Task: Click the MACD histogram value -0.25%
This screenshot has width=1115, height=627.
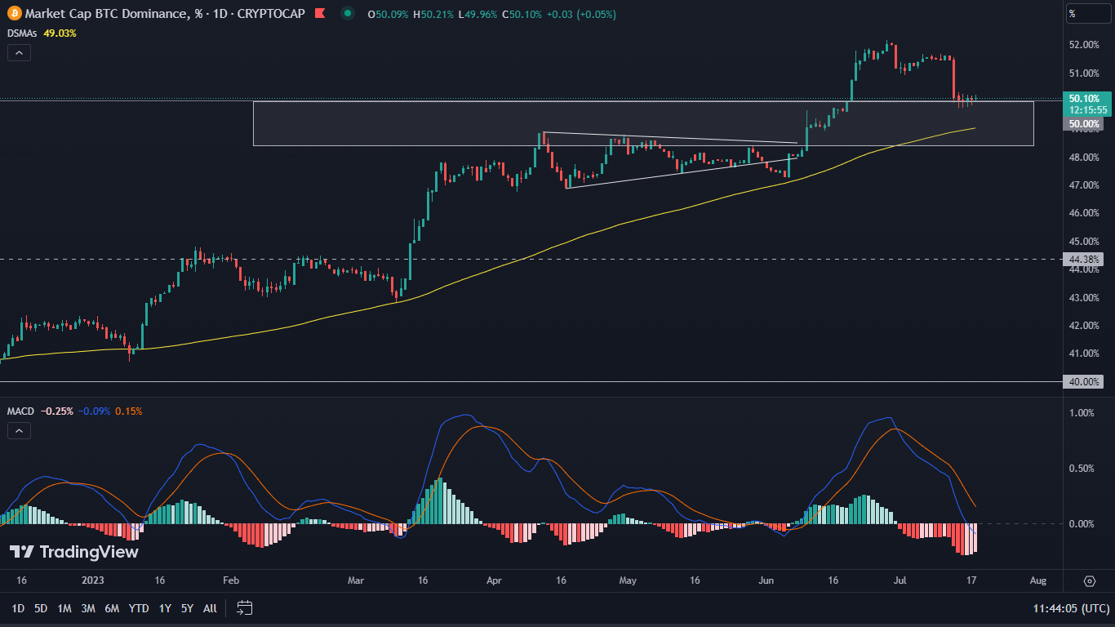Action: pyautogui.click(x=57, y=411)
